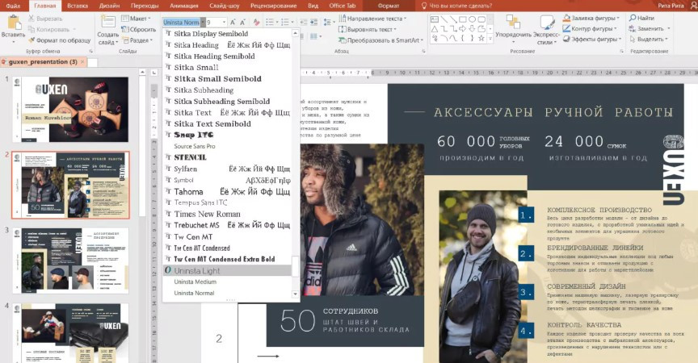
Task: Click the Create Slide (Создать слайд) icon
Action: tap(107, 21)
